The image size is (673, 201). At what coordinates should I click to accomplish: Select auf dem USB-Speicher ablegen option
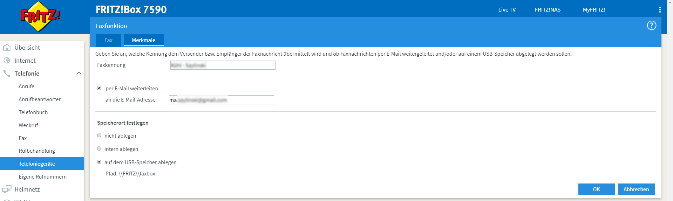(x=99, y=162)
